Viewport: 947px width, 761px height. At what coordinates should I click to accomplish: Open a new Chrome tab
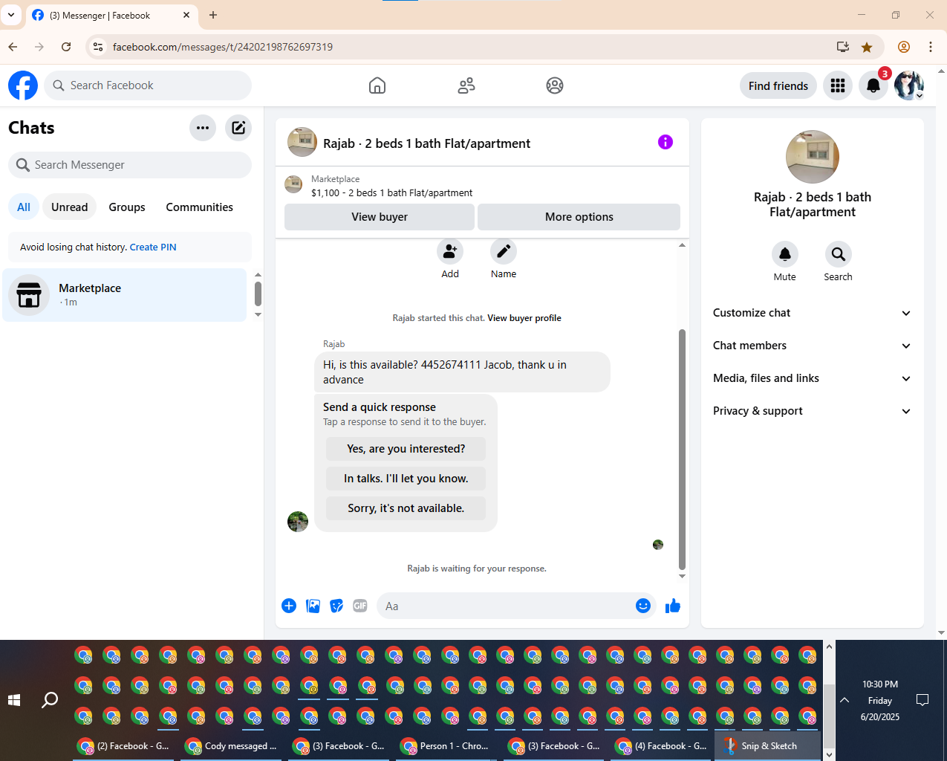[213, 15]
